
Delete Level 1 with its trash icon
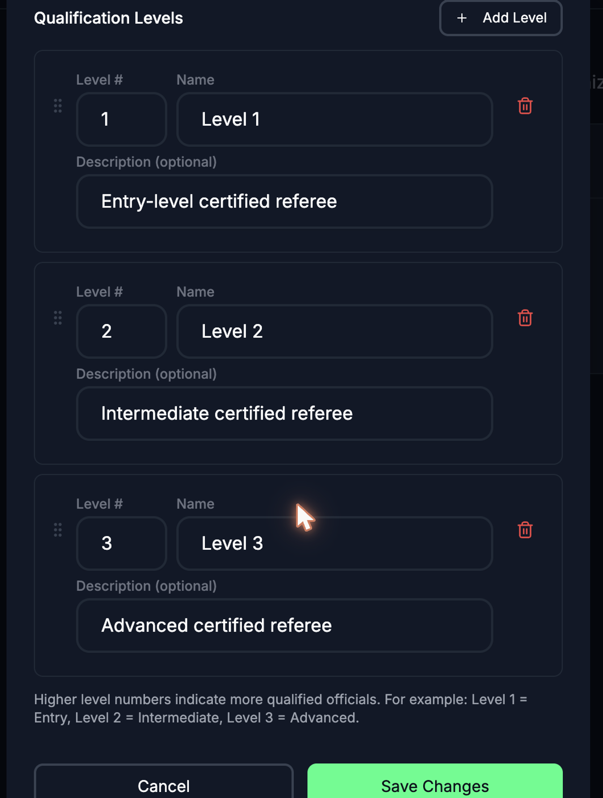tap(525, 106)
